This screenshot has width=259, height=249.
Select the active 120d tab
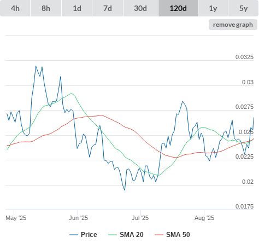pos(178,8)
